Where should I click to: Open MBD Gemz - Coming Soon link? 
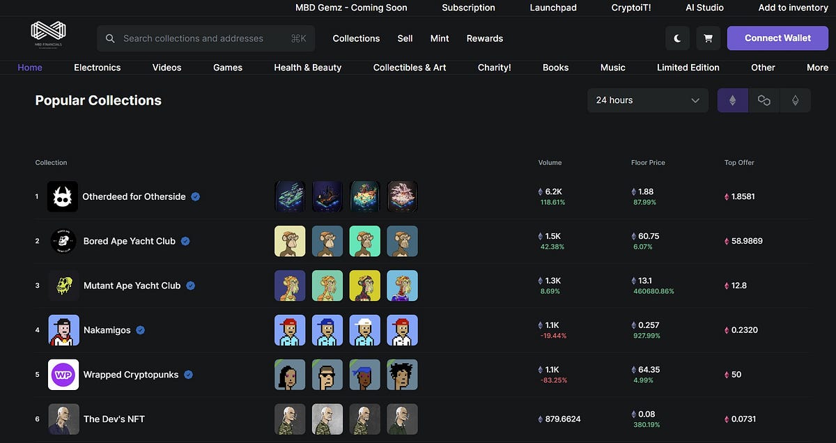click(351, 8)
